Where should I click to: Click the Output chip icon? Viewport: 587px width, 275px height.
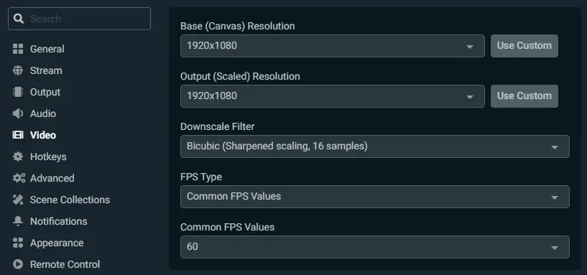(17, 92)
